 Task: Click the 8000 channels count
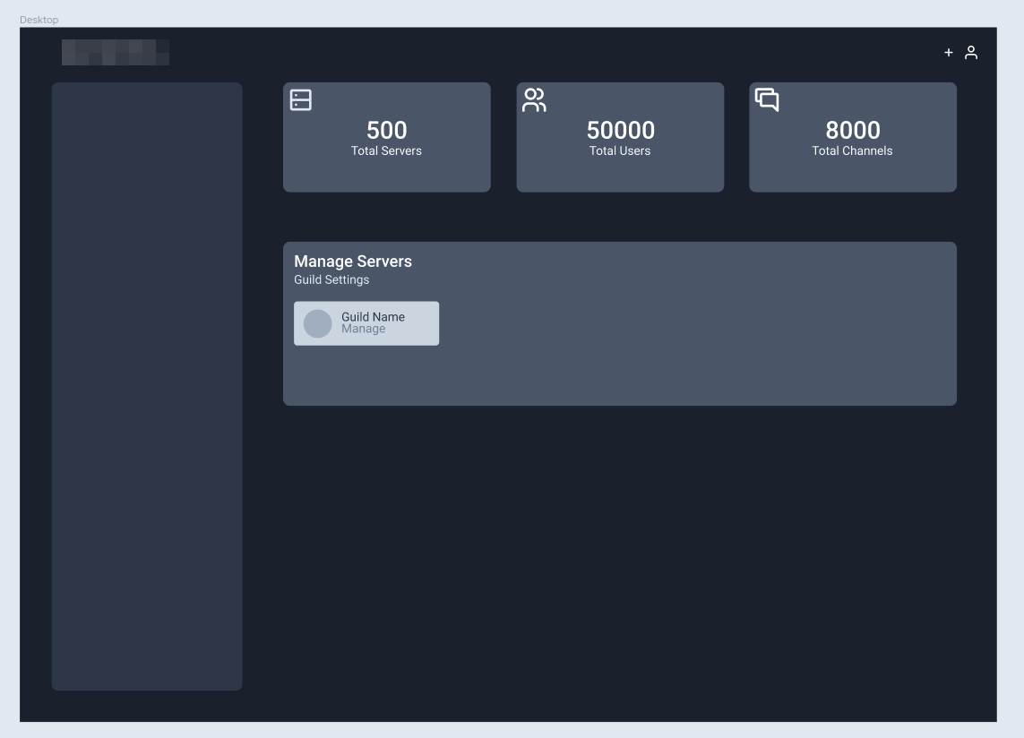point(853,130)
